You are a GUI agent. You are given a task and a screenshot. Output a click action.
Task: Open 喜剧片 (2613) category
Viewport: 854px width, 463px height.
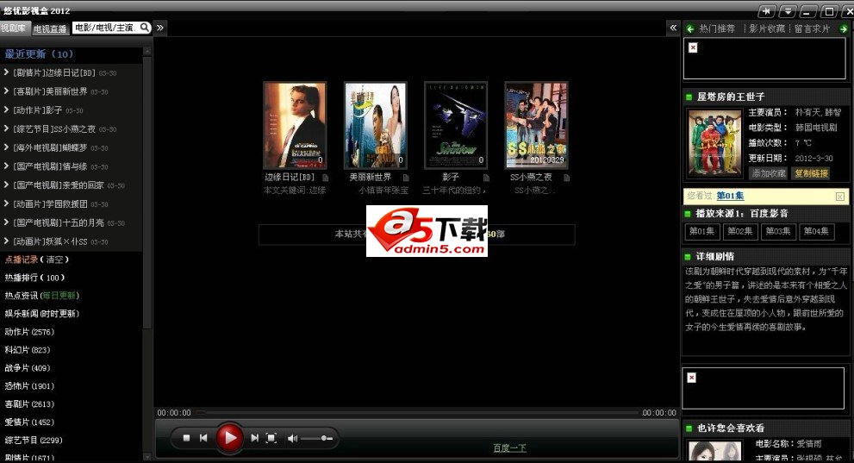click(29, 404)
